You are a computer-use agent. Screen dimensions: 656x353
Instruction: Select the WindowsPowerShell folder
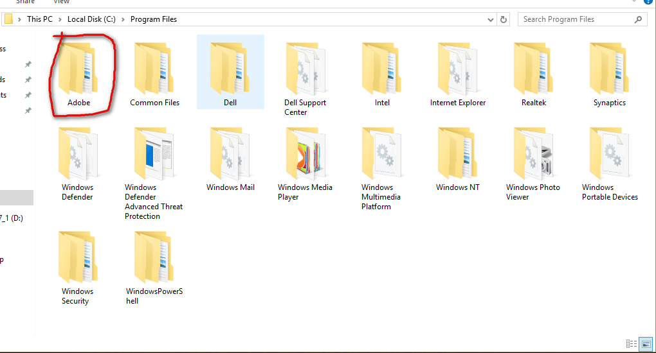coord(154,257)
